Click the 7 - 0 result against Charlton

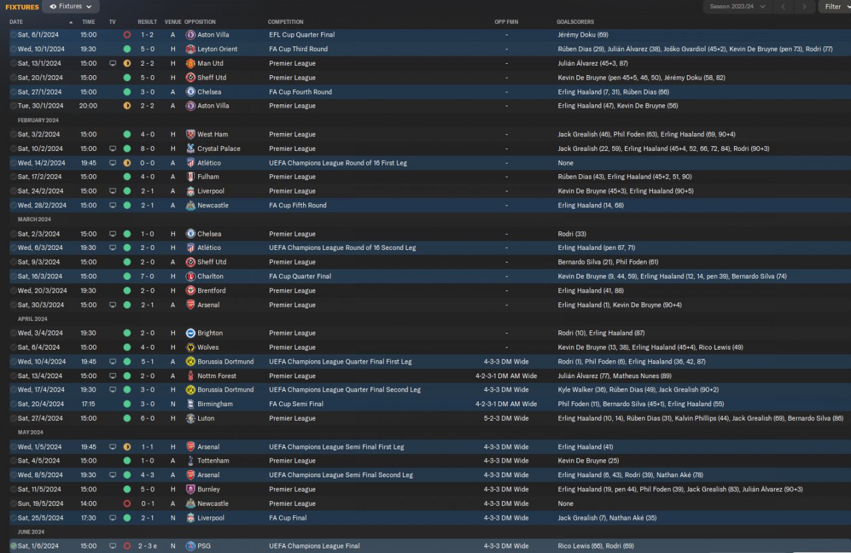pyautogui.click(x=148, y=276)
